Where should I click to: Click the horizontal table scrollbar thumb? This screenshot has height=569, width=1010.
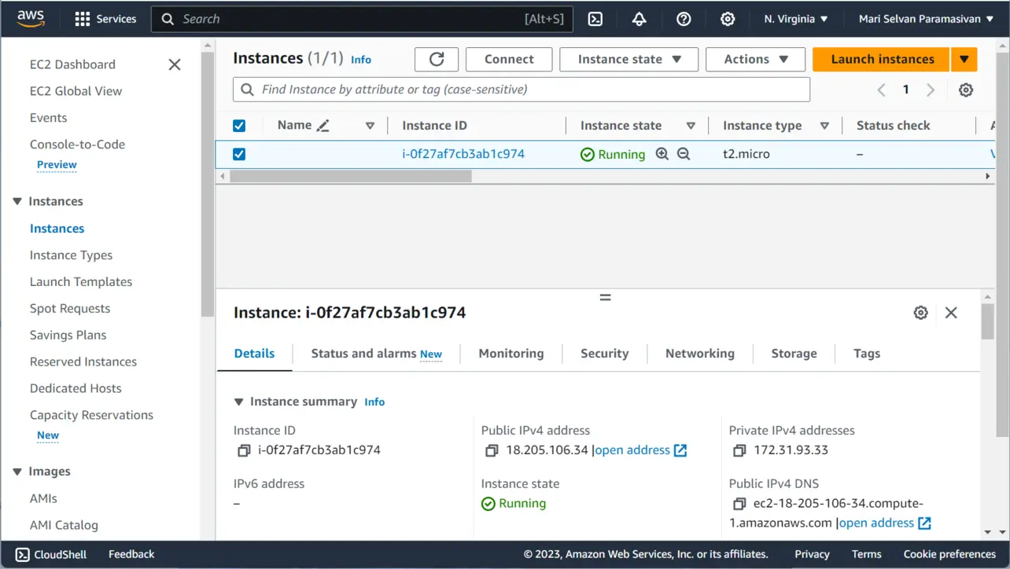[350, 177]
